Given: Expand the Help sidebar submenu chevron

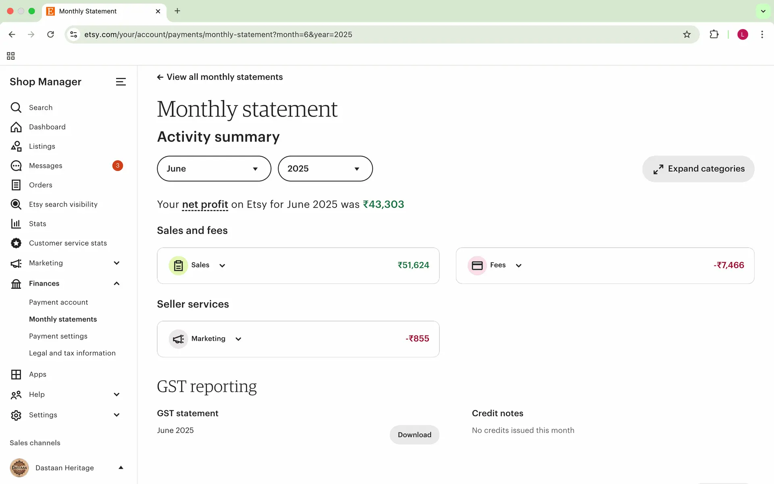Looking at the screenshot, I should tap(117, 394).
